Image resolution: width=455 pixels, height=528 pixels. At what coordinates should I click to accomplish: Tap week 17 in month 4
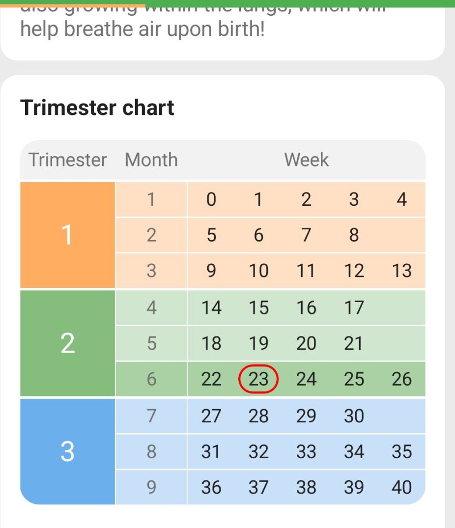tap(354, 308)
